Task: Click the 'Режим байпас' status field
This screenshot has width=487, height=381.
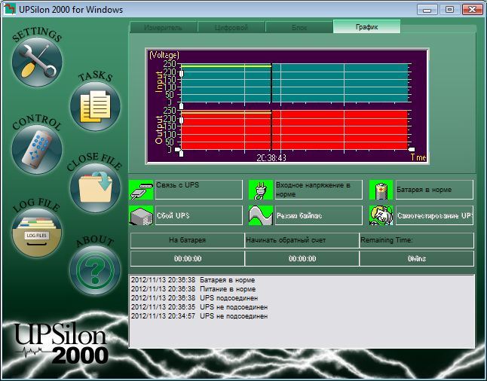Action: click(319, 215)
